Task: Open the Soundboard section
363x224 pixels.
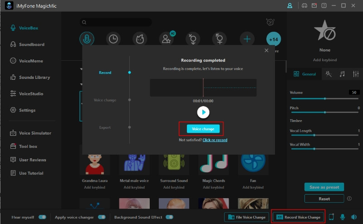Action: (x=27, y=44)
